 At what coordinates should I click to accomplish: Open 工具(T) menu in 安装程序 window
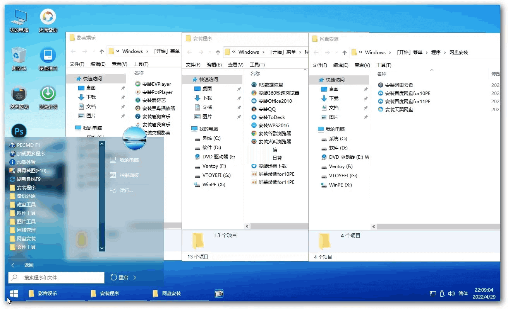(257, 65)
